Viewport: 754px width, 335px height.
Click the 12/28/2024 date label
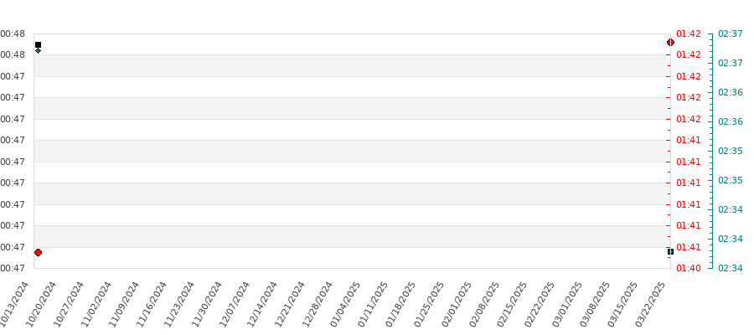(318, 304)
